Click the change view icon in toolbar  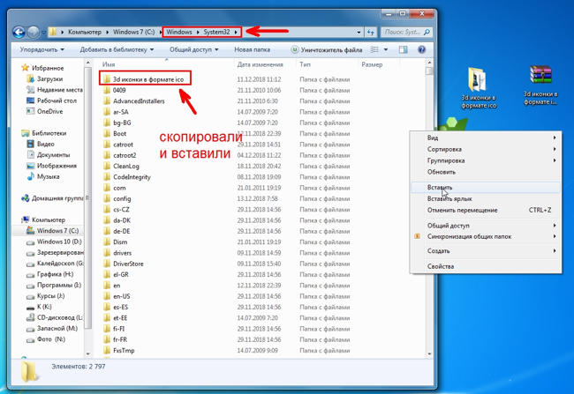(374, 49)
